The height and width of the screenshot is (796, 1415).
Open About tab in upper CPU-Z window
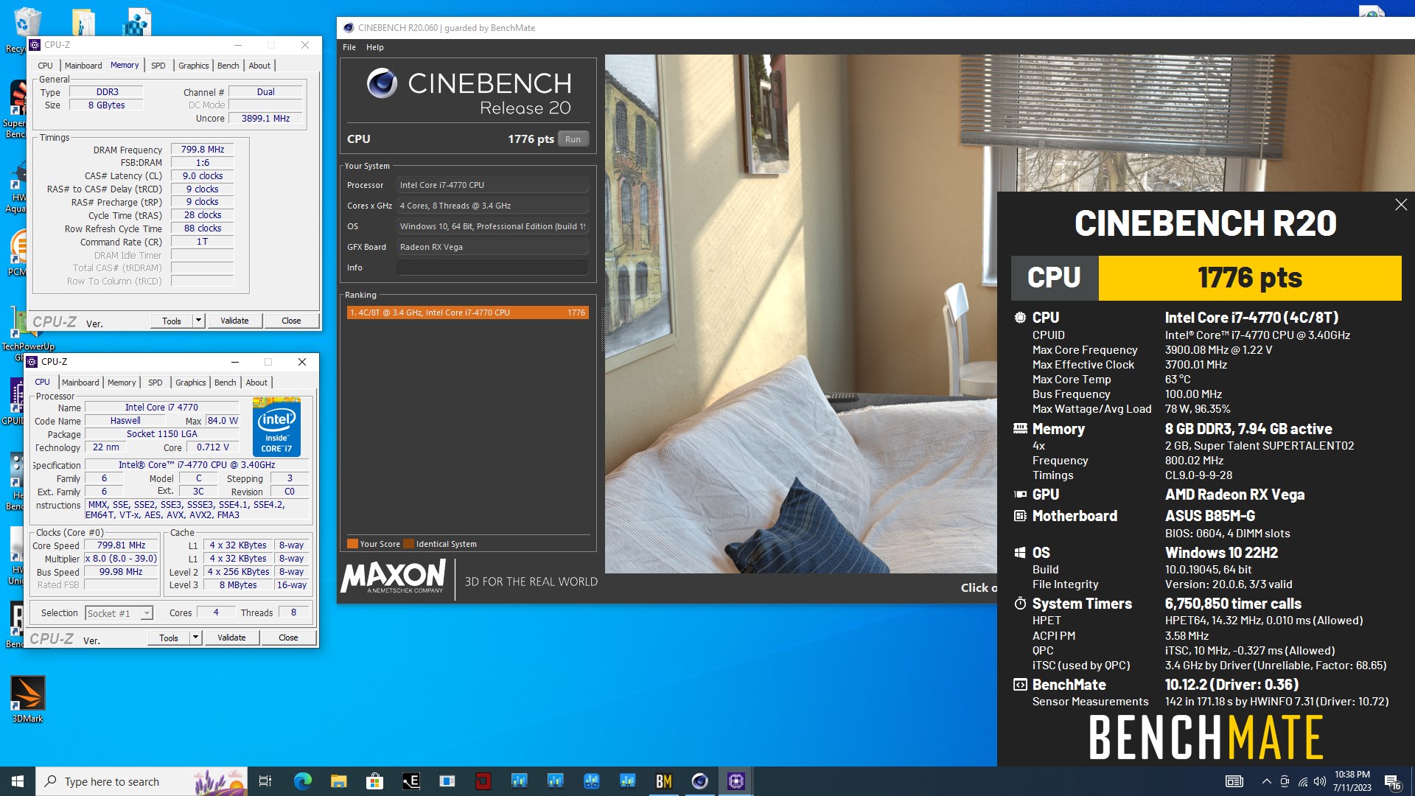(259, 66)
